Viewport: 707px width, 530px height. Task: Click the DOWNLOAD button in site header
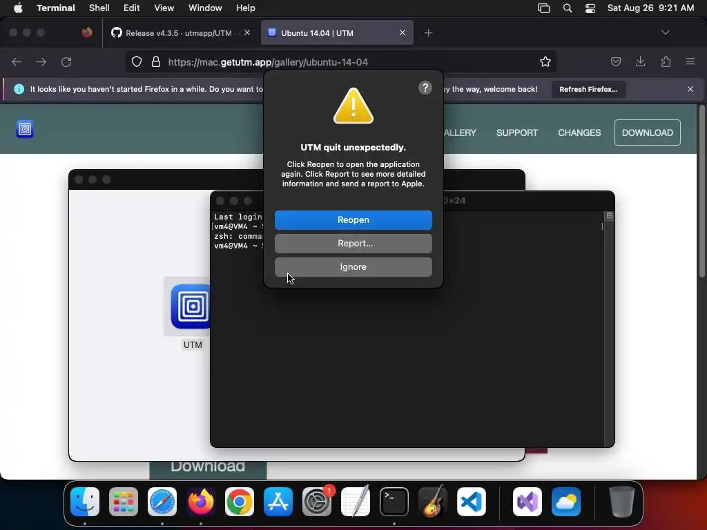tap(647, 132)
